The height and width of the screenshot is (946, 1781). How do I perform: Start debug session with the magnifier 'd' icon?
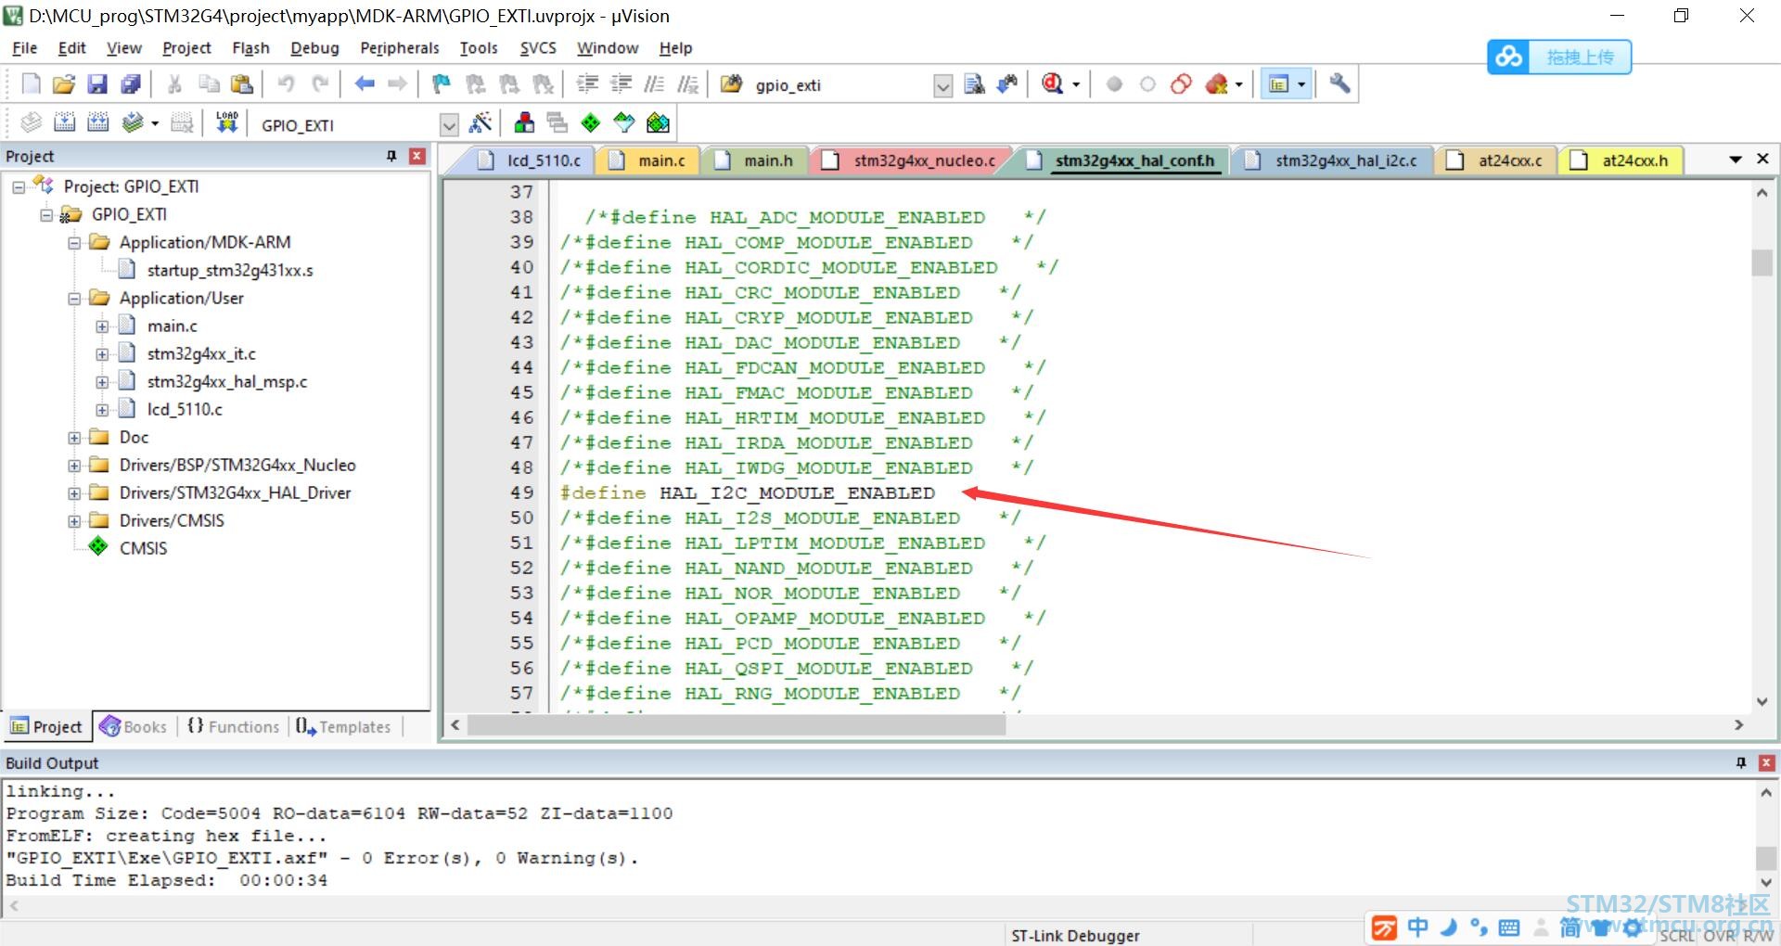(x=1052, y=84)
